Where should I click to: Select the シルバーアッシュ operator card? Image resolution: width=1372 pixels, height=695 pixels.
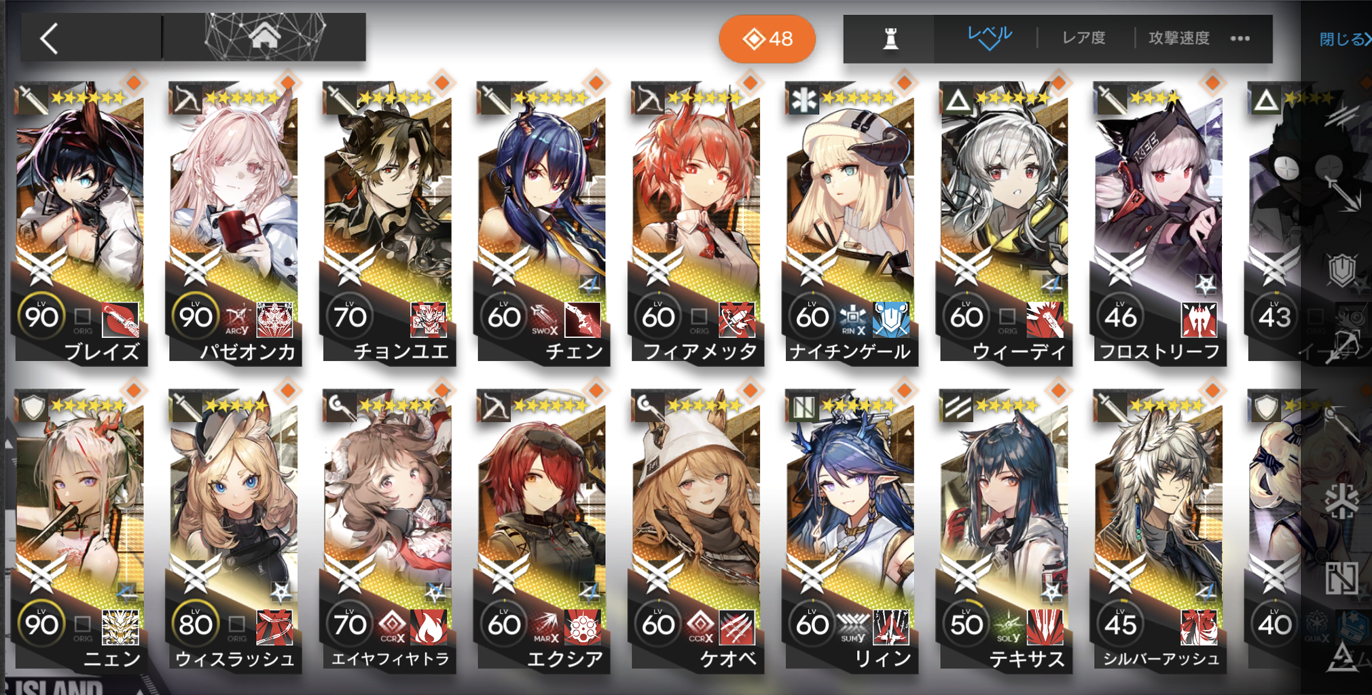click(1159, 531)
